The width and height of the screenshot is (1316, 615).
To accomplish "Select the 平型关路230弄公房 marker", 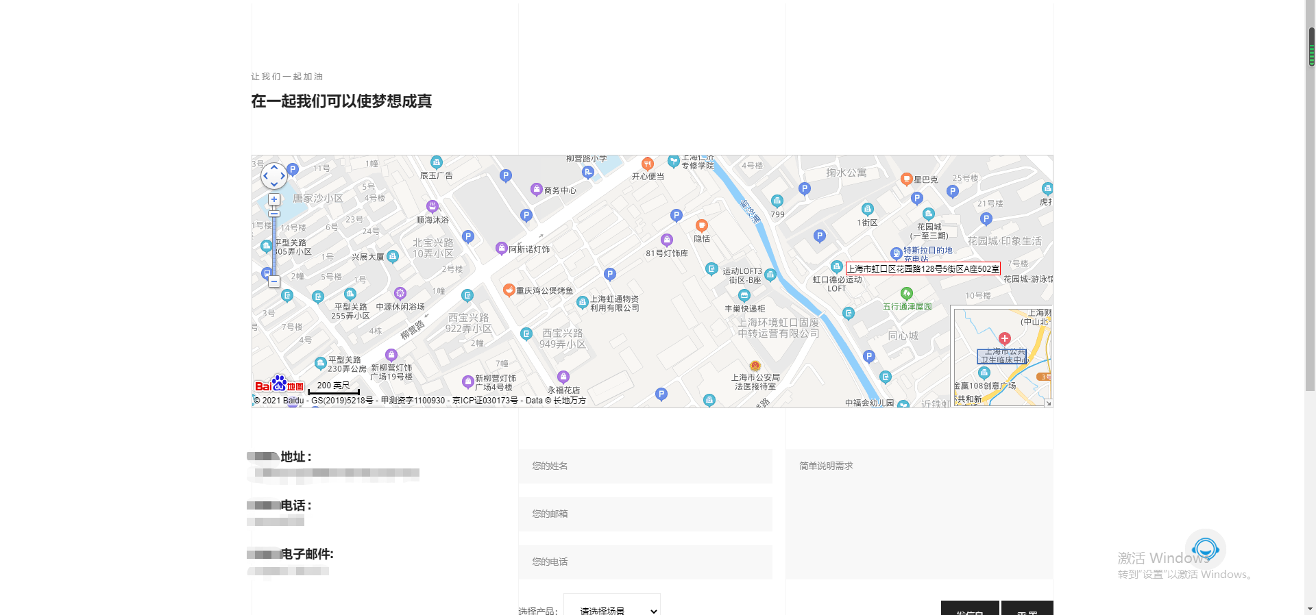I will [320, 364].
